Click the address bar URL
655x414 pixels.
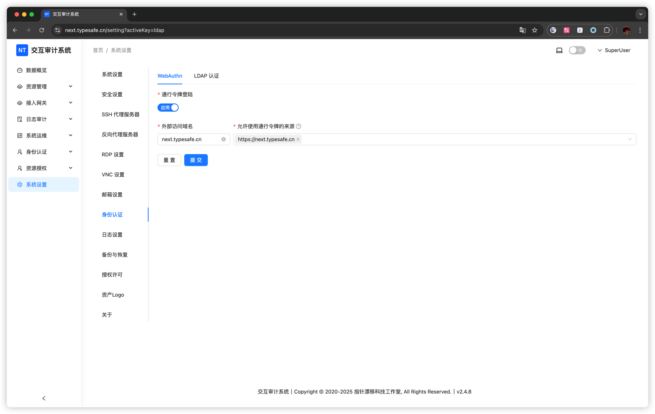pyautogui.click(x=114, y=30)
